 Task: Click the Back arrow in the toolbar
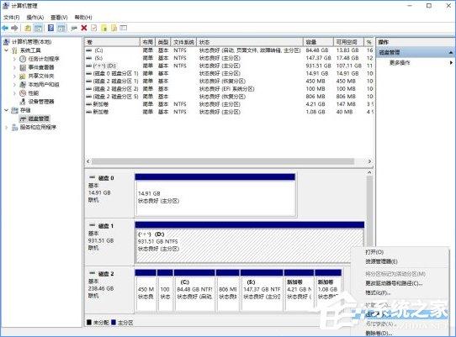[x=5, y=28]
